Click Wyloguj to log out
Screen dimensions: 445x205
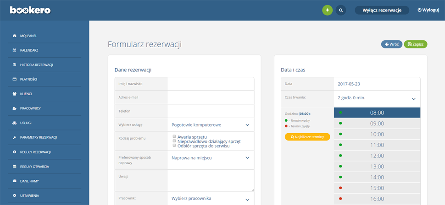tap(428, 10)
